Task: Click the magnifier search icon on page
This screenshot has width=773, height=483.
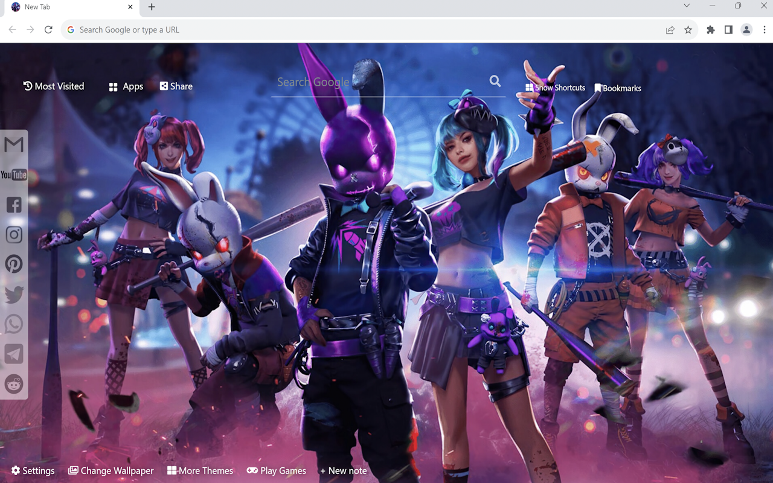Action: tap(495, 81)
